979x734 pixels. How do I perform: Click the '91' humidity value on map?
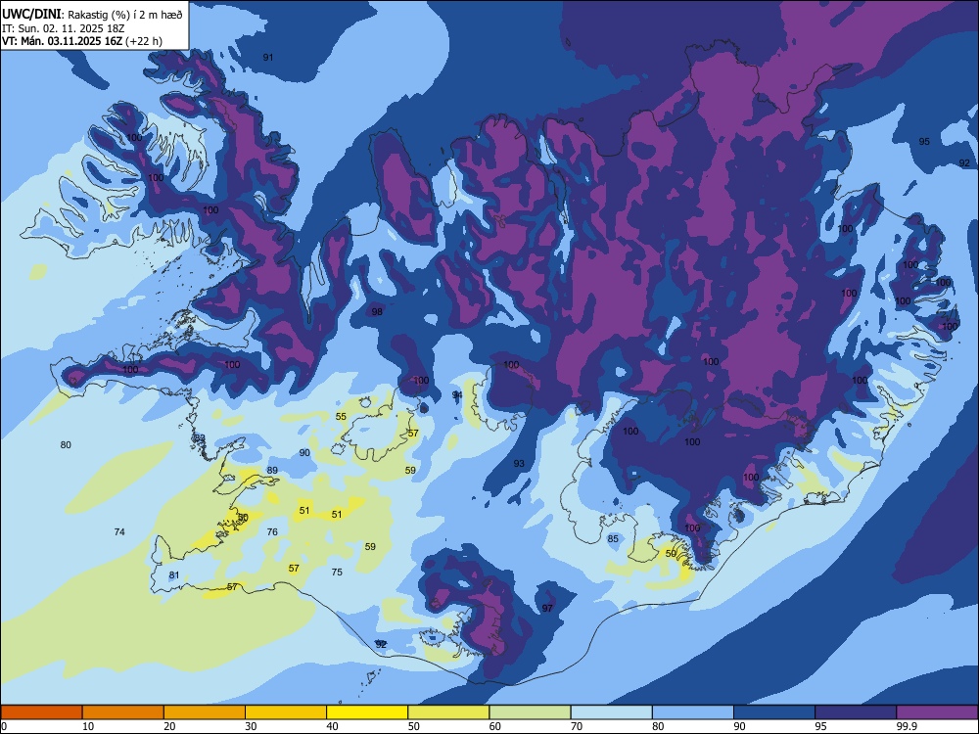pos(268,58)
